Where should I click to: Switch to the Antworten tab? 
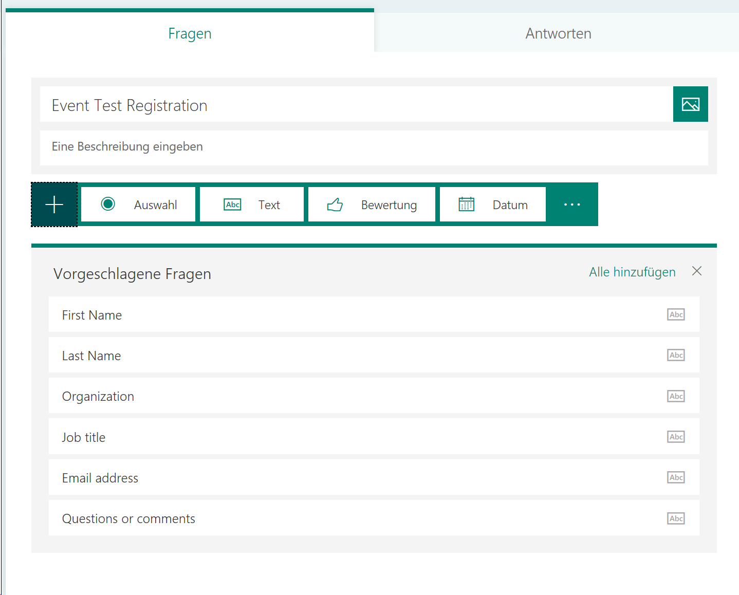pos(558,33)
